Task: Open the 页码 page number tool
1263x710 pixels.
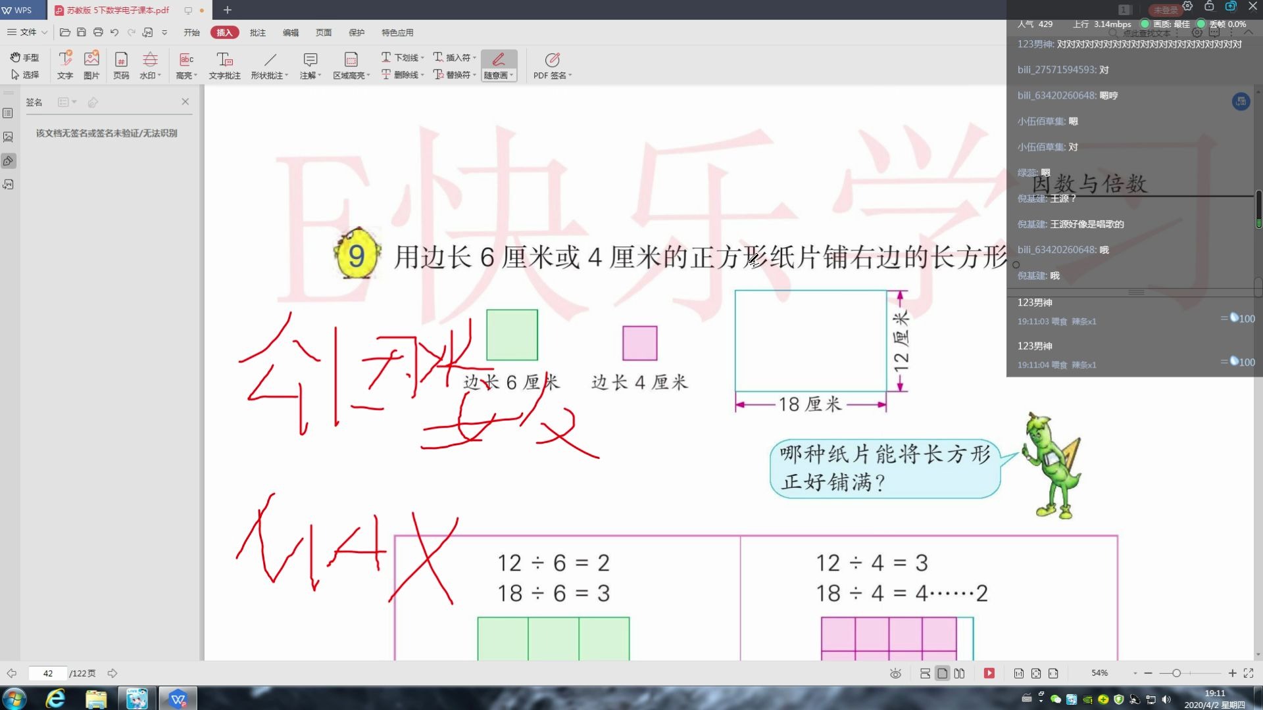Action: [121, 64]
